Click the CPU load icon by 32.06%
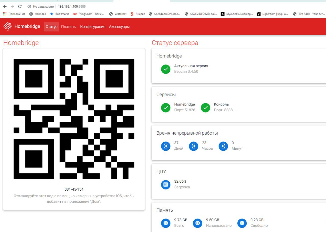 pos(166,184)
